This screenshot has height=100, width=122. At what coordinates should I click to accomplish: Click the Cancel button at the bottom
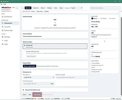coord(24,95)
